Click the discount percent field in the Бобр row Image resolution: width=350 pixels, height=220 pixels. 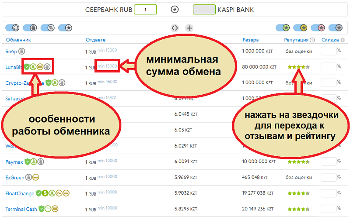pyautogui.click(x=329, y=51)
